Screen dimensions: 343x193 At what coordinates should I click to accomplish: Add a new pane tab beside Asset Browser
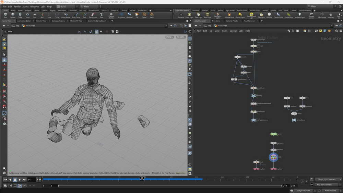coord(262,21)
